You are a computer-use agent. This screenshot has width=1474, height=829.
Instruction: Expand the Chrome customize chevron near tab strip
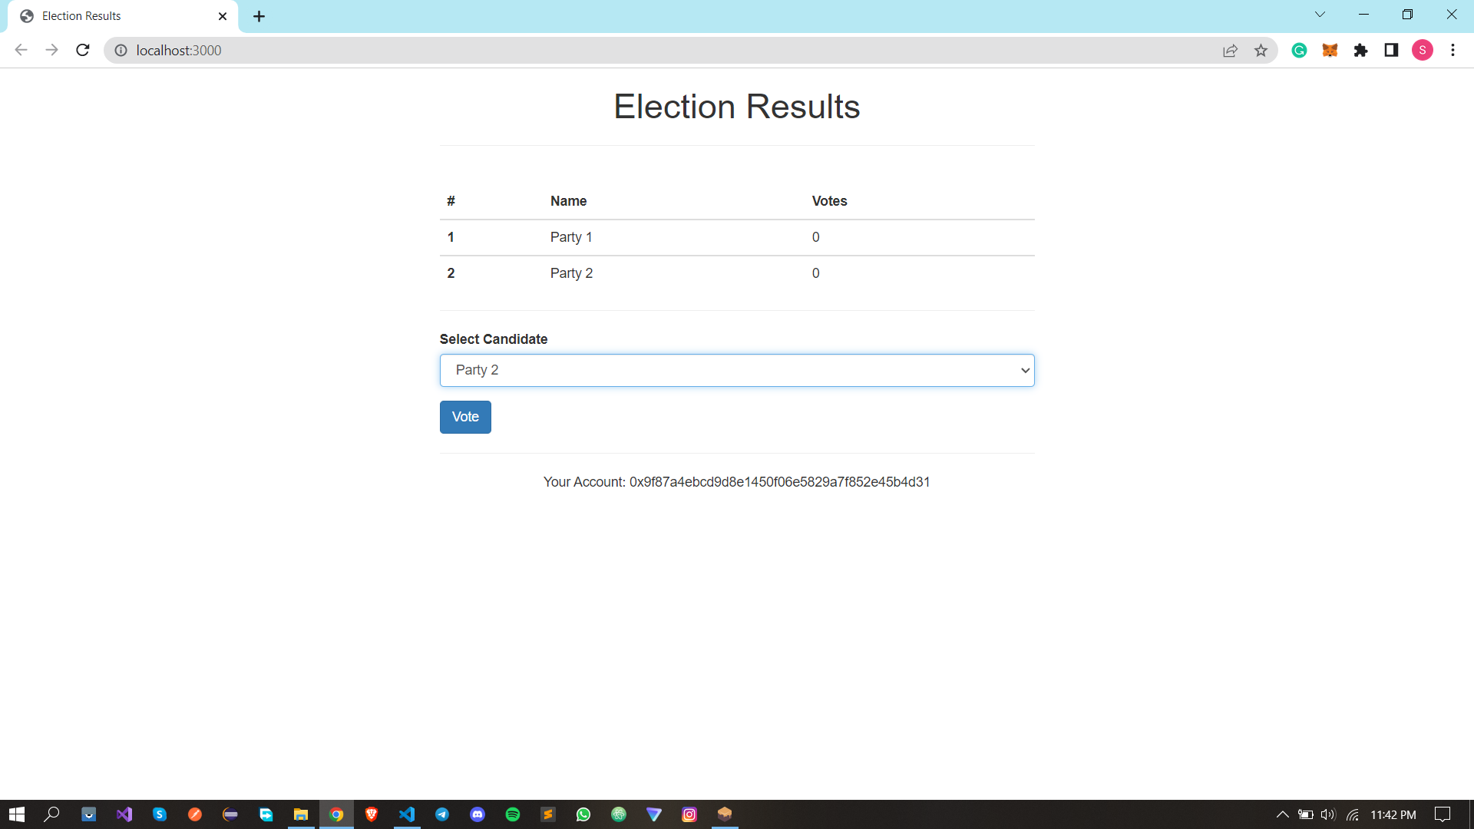pos(1320,14)
